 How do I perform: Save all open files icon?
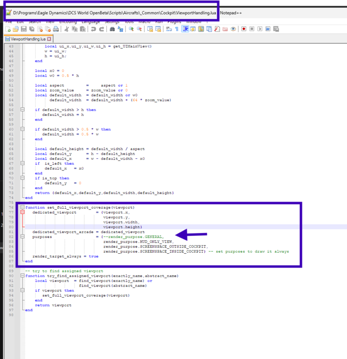(32, 29)
